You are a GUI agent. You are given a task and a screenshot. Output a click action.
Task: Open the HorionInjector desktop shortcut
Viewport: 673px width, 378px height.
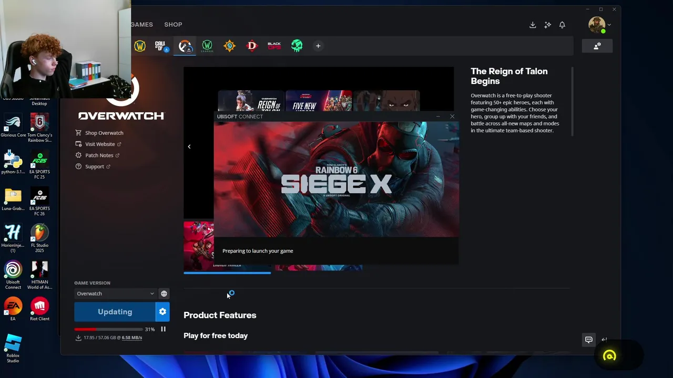(x=13, y=238)
